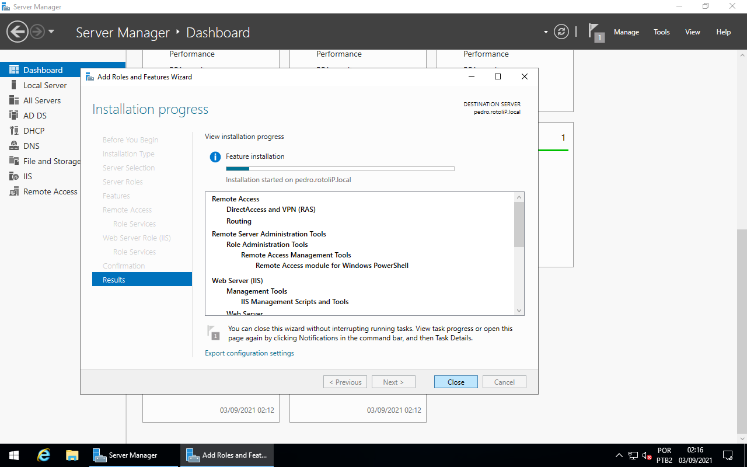
Task: Open File Explorer from the taskbar
Action: click(x=72, y=455)
